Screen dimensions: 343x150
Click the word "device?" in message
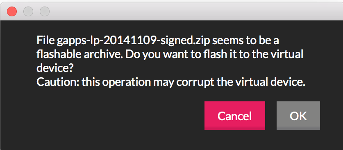coord(55,68)
